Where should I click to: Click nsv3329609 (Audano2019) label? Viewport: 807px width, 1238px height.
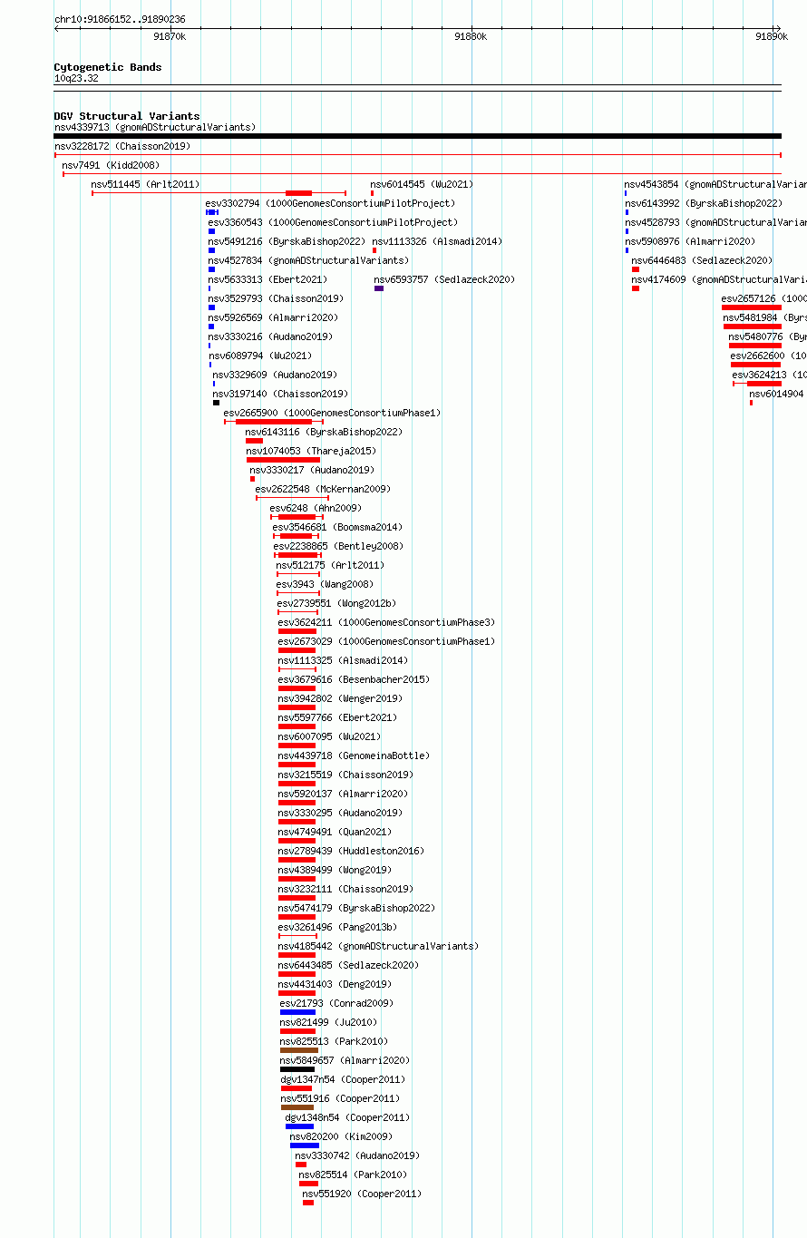[x=275, y=375]
